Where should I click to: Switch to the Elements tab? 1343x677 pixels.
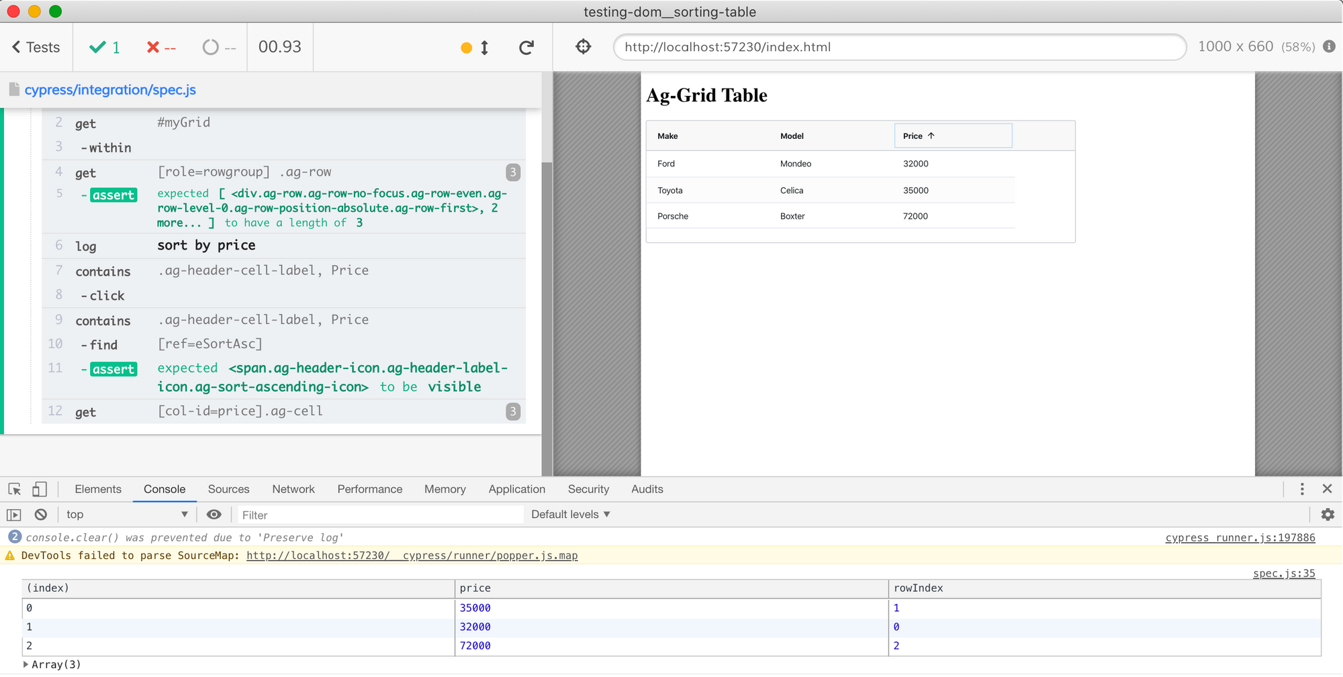pos(98,489)
